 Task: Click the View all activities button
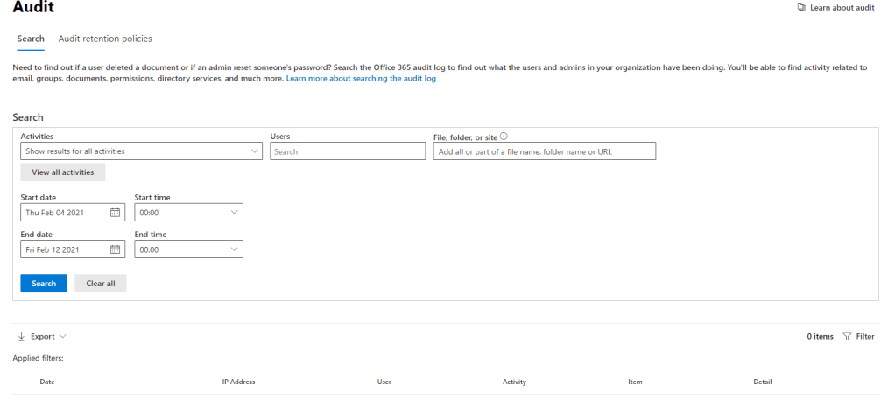click(63, 172)
